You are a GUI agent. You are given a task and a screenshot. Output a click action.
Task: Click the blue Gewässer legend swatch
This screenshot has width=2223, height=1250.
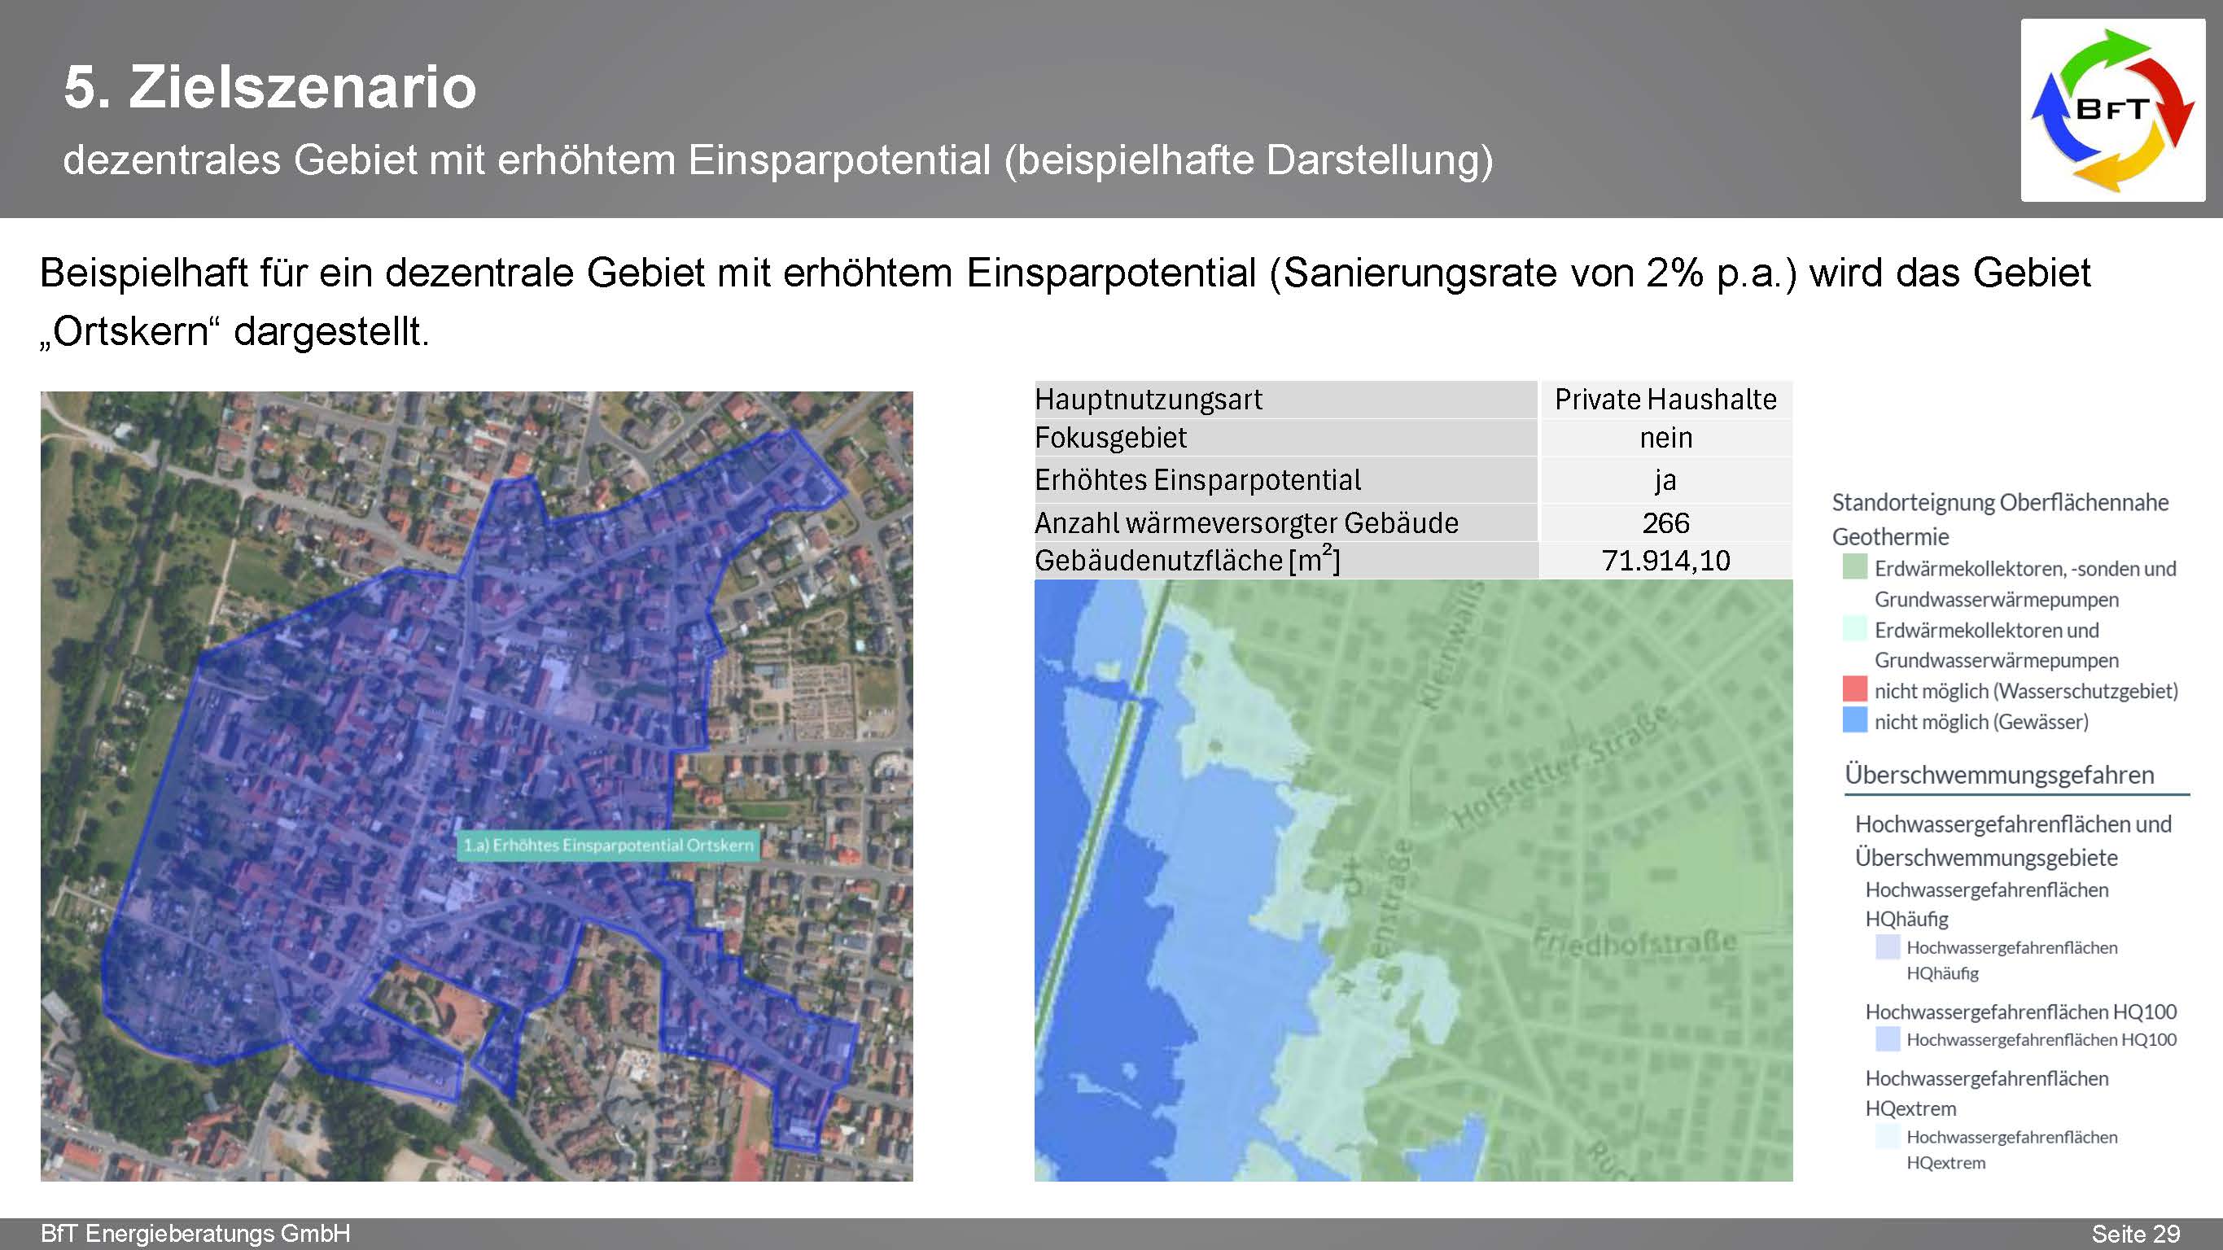pos(1854,720)
